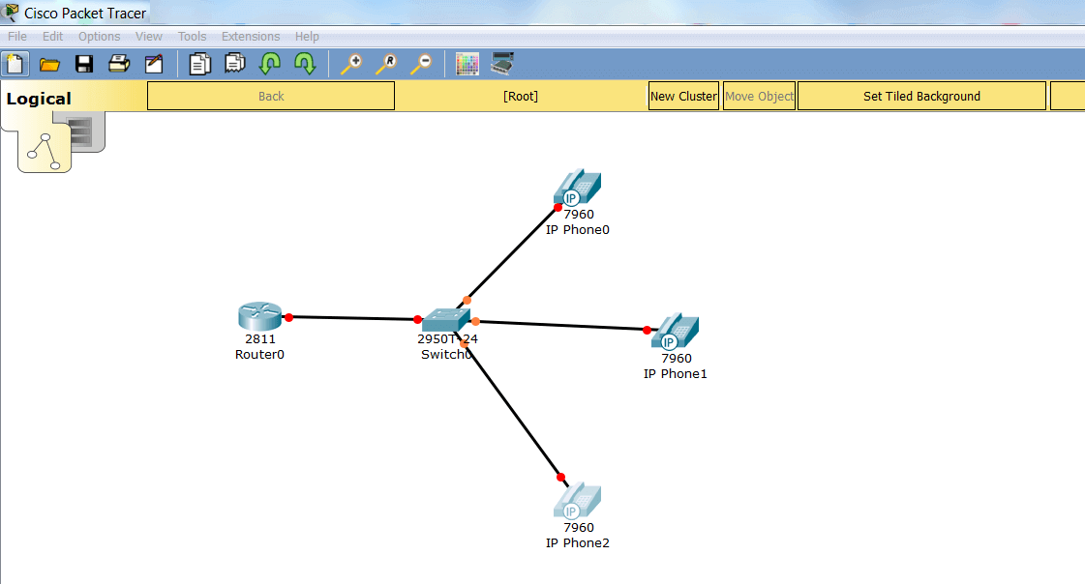Open a file with the folder icon

coord(49,65)
